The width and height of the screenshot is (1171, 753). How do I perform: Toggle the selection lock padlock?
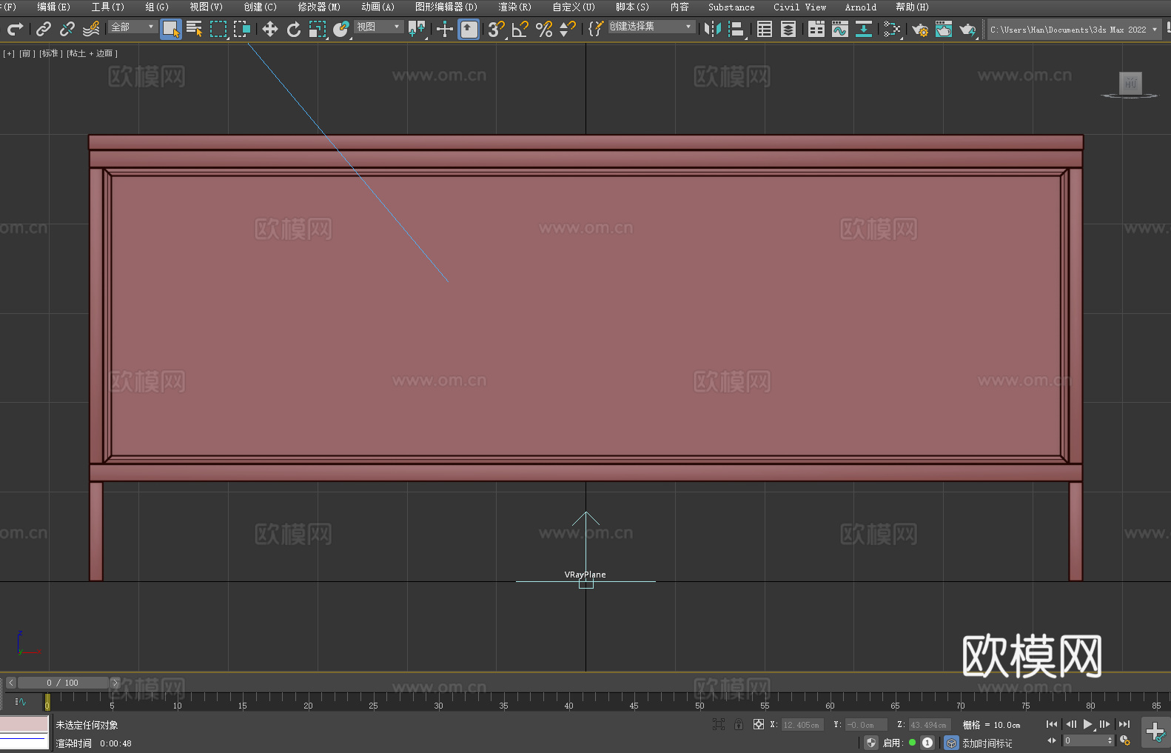tap(738, 724)
